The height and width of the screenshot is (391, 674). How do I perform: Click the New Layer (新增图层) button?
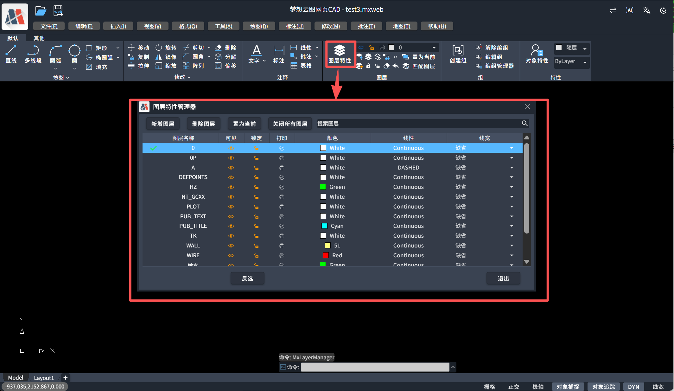click(163, 124)
